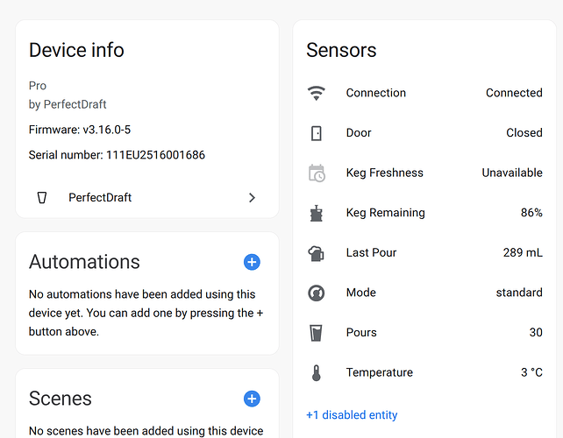The image size is (563, 438).
Task: Click the beer mug icon for Last Pour
Action: click(317, 253)
